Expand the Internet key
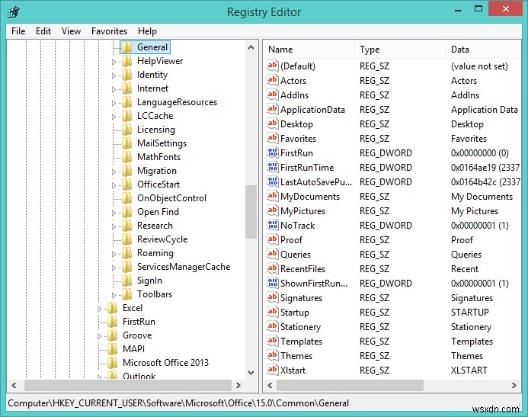The width and height of the screenshot is (528, 417). tap(114, 90)
